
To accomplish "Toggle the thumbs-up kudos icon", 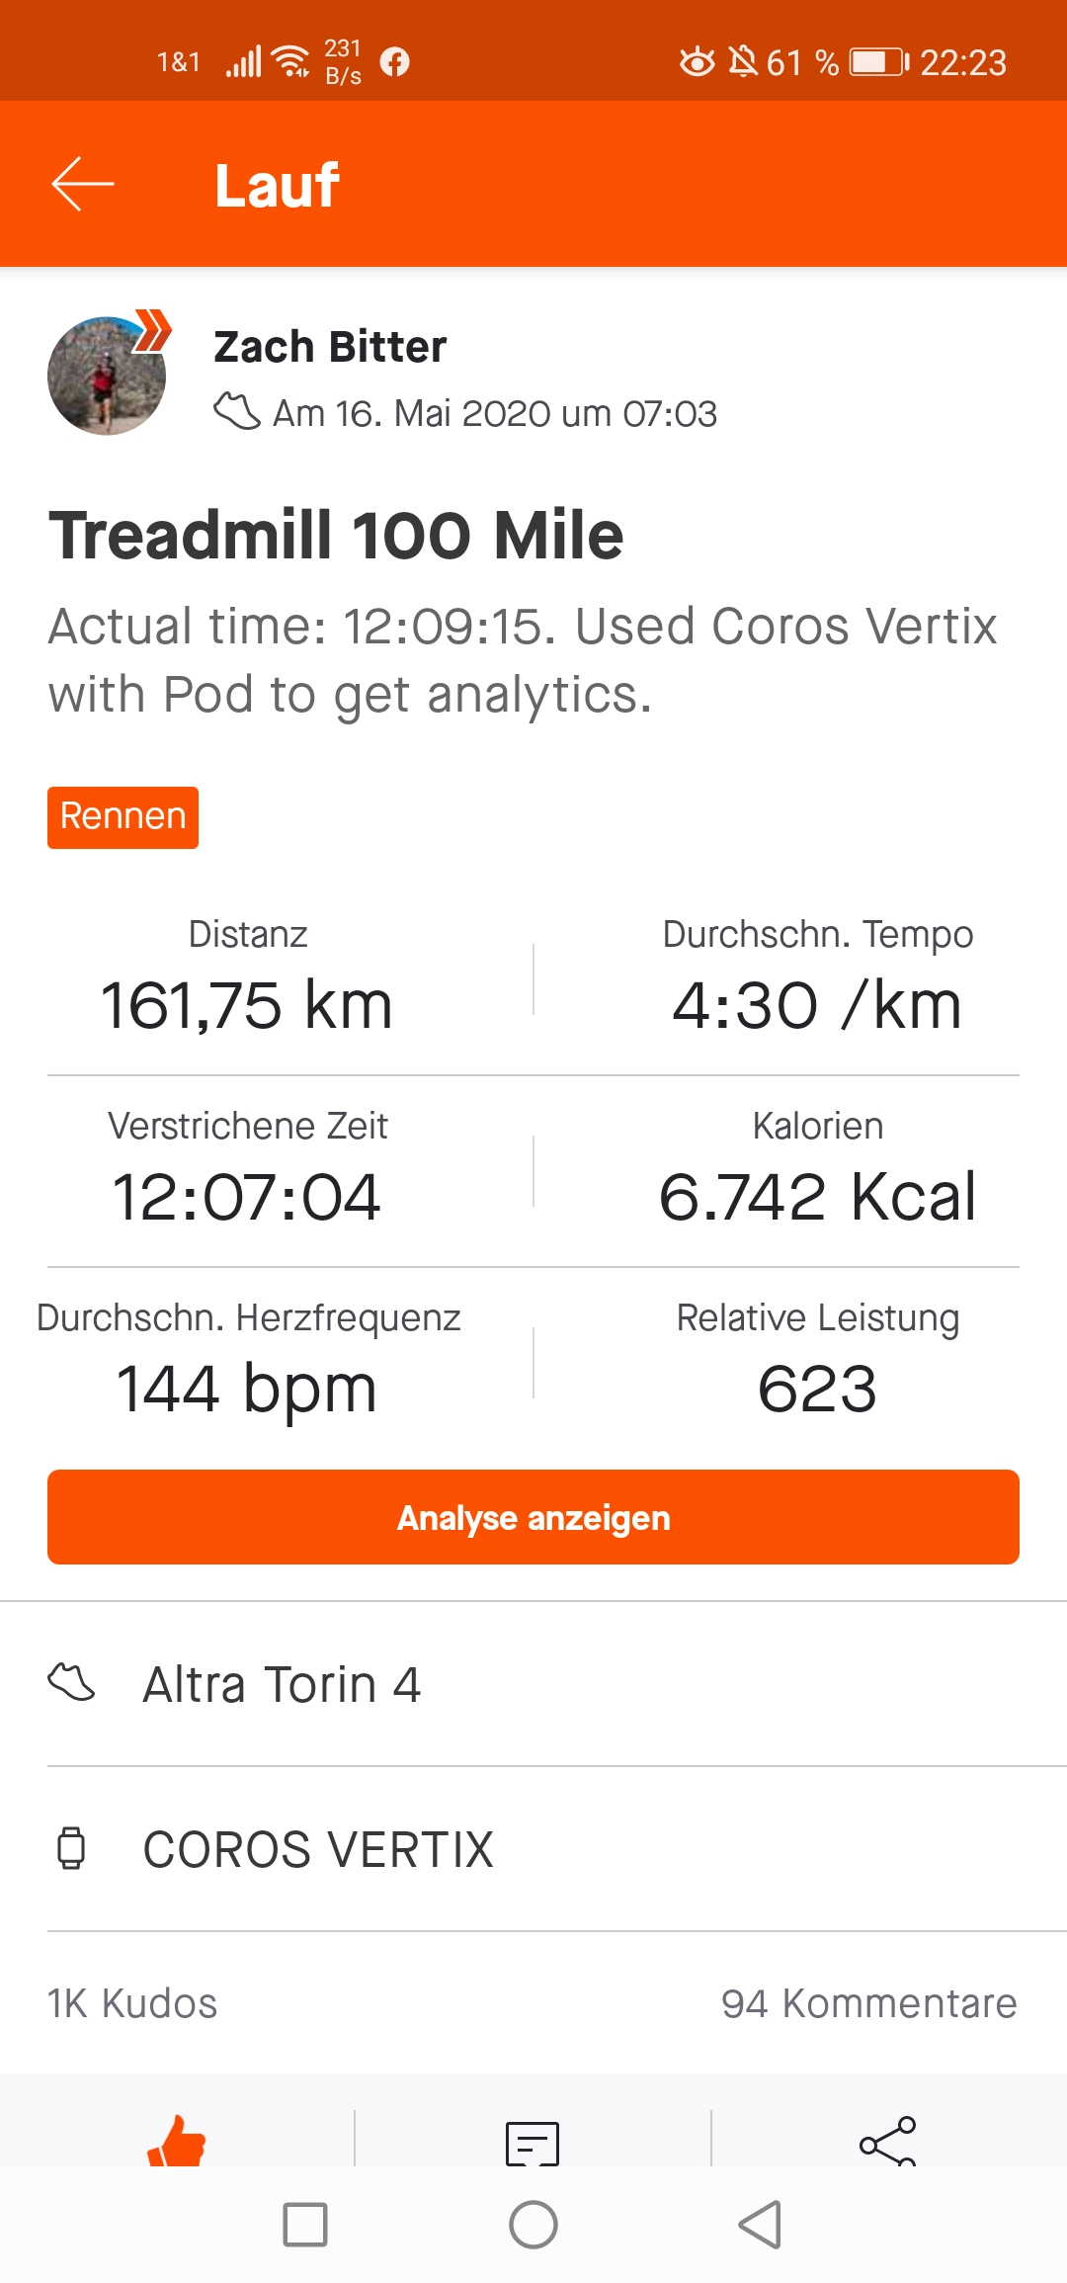I will [x=177, y=2142].
